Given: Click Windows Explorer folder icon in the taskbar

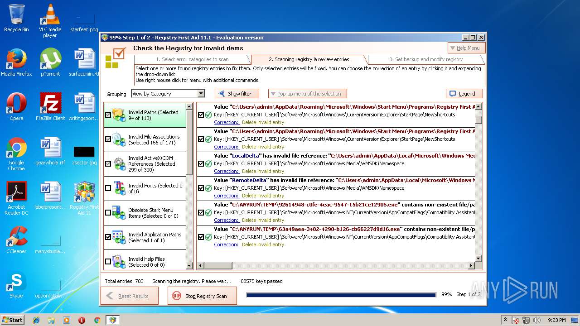Looking at the screenshot, I should pos(51,320).
